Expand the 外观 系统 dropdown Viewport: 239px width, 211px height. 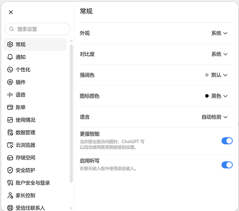point(219,33)
